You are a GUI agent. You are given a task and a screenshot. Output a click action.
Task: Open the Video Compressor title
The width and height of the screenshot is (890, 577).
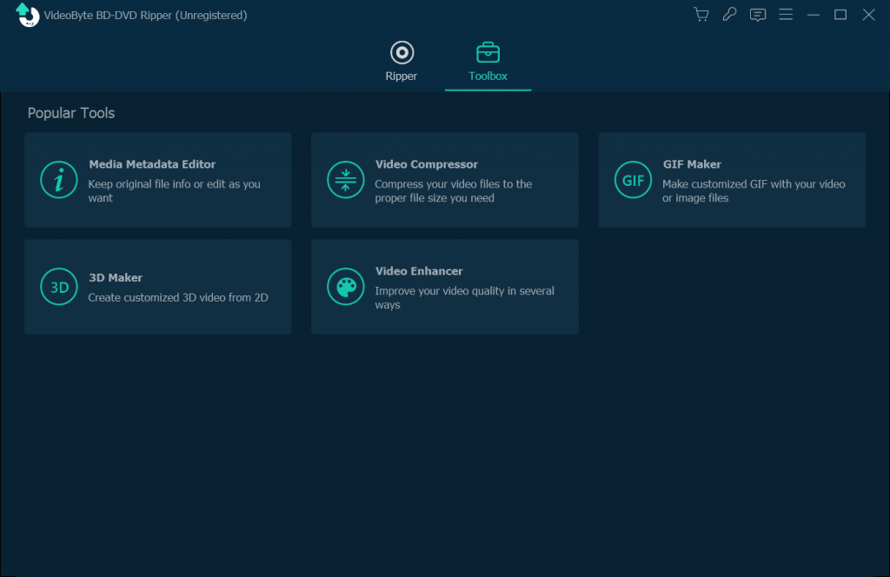click(x=426, y=164)
